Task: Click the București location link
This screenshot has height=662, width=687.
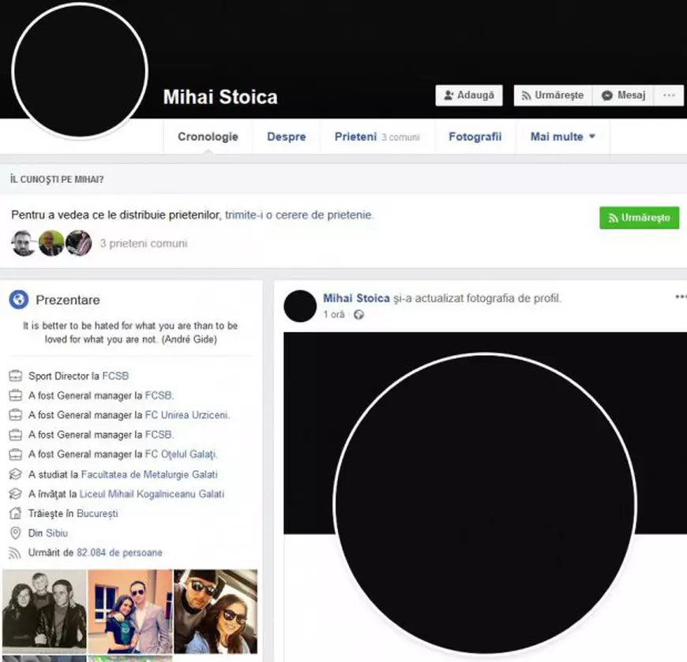Action: pyautogui.click(x=97, y=514)
